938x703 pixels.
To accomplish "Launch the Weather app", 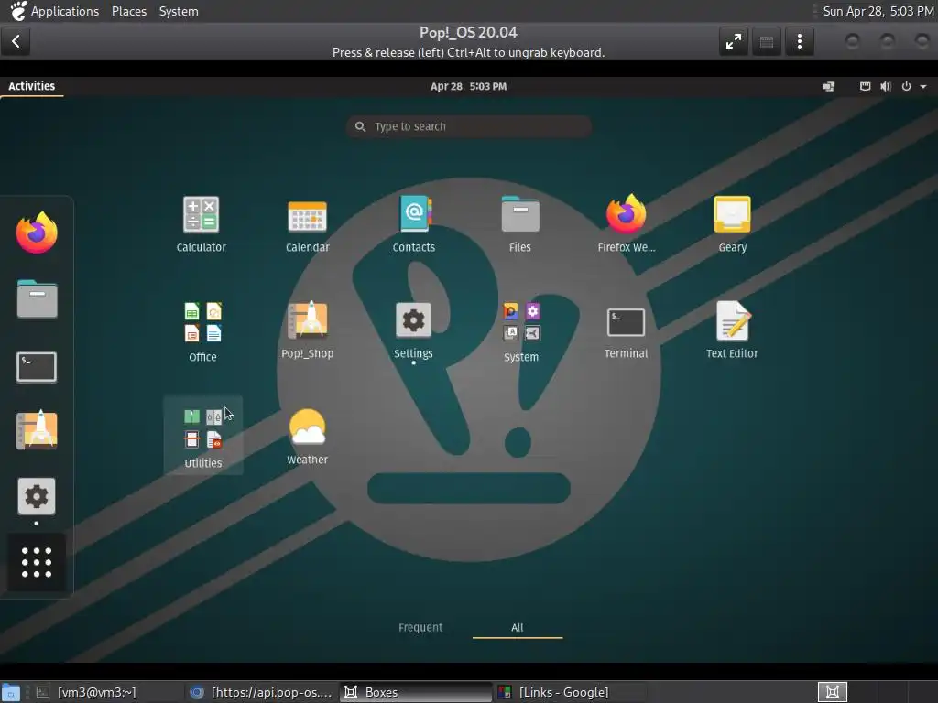I will point(307,437).
